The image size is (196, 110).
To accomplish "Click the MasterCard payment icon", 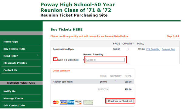I will tap(56, 102).
